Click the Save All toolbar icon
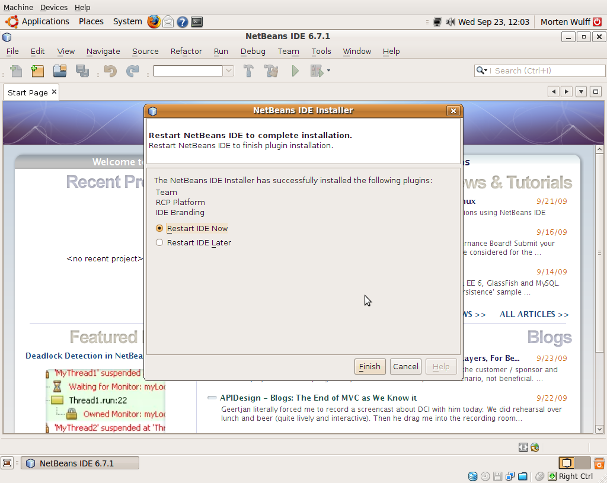This screenshot has width=607, height=483. coord(82,71)
